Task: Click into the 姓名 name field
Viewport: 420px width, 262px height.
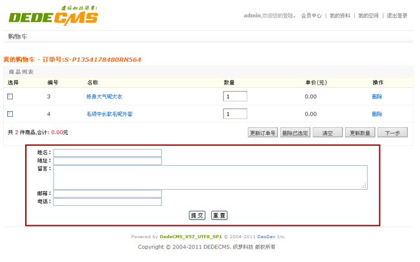Action: (x=107, y=153)
